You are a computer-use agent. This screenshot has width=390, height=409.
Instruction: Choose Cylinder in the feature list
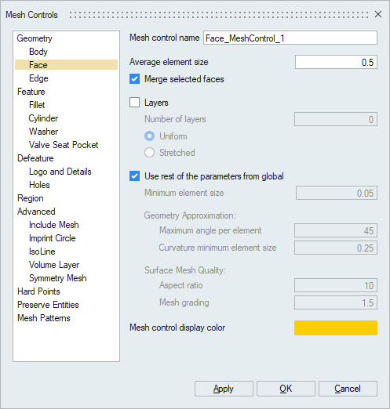tap(43, 118)
